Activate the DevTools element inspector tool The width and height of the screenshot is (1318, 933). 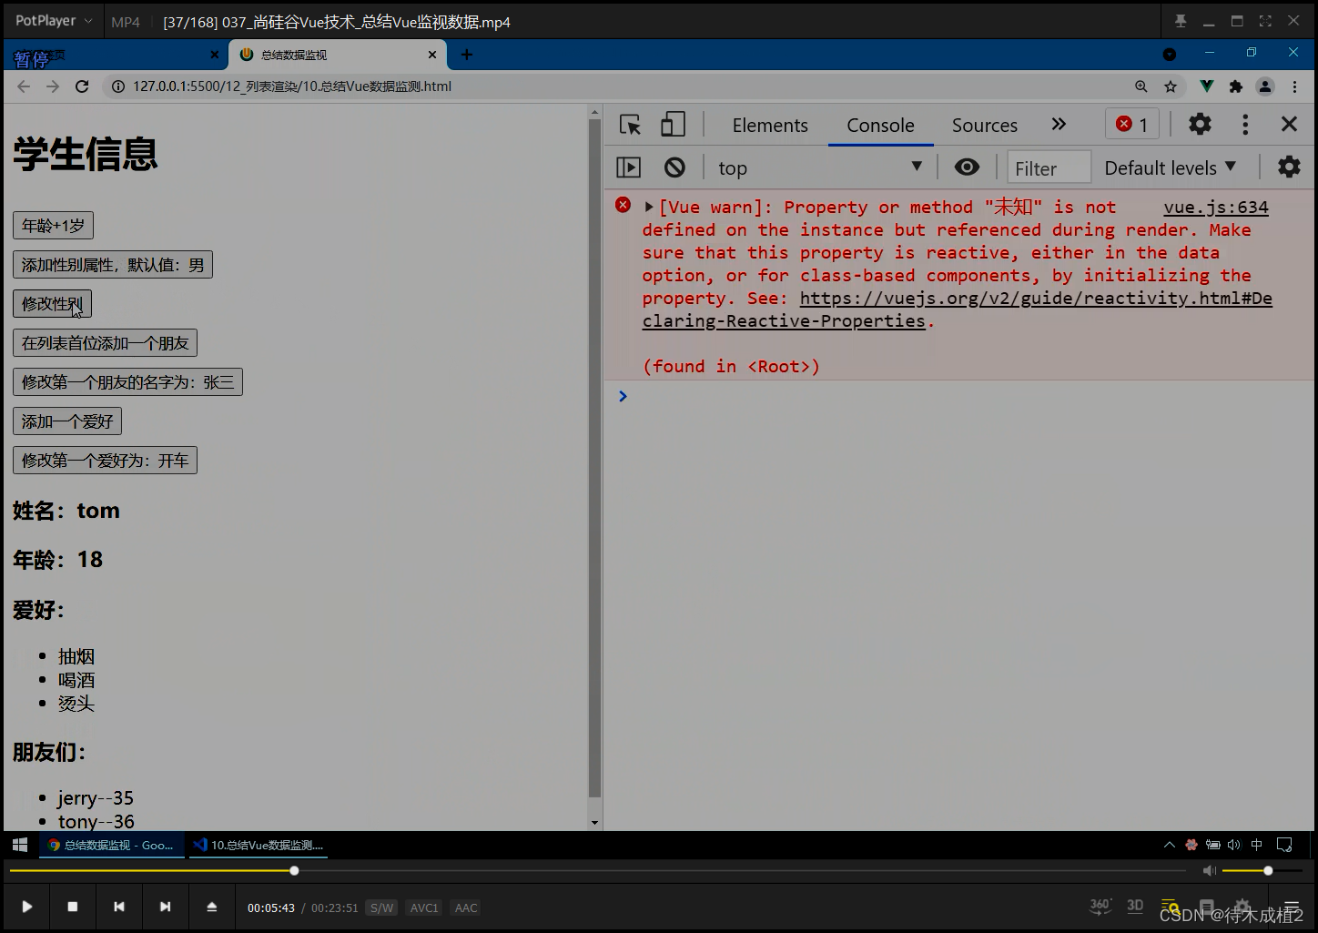(630, 125)
